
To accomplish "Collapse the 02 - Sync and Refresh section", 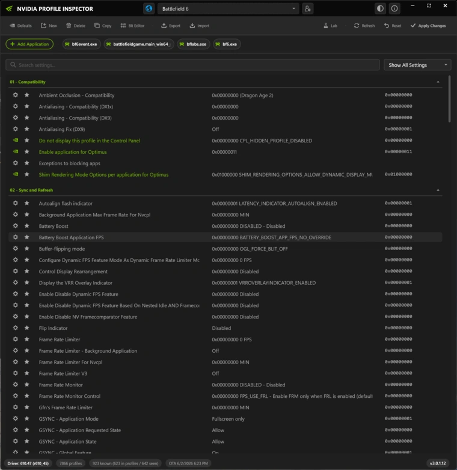I will [x=438, y=190].
